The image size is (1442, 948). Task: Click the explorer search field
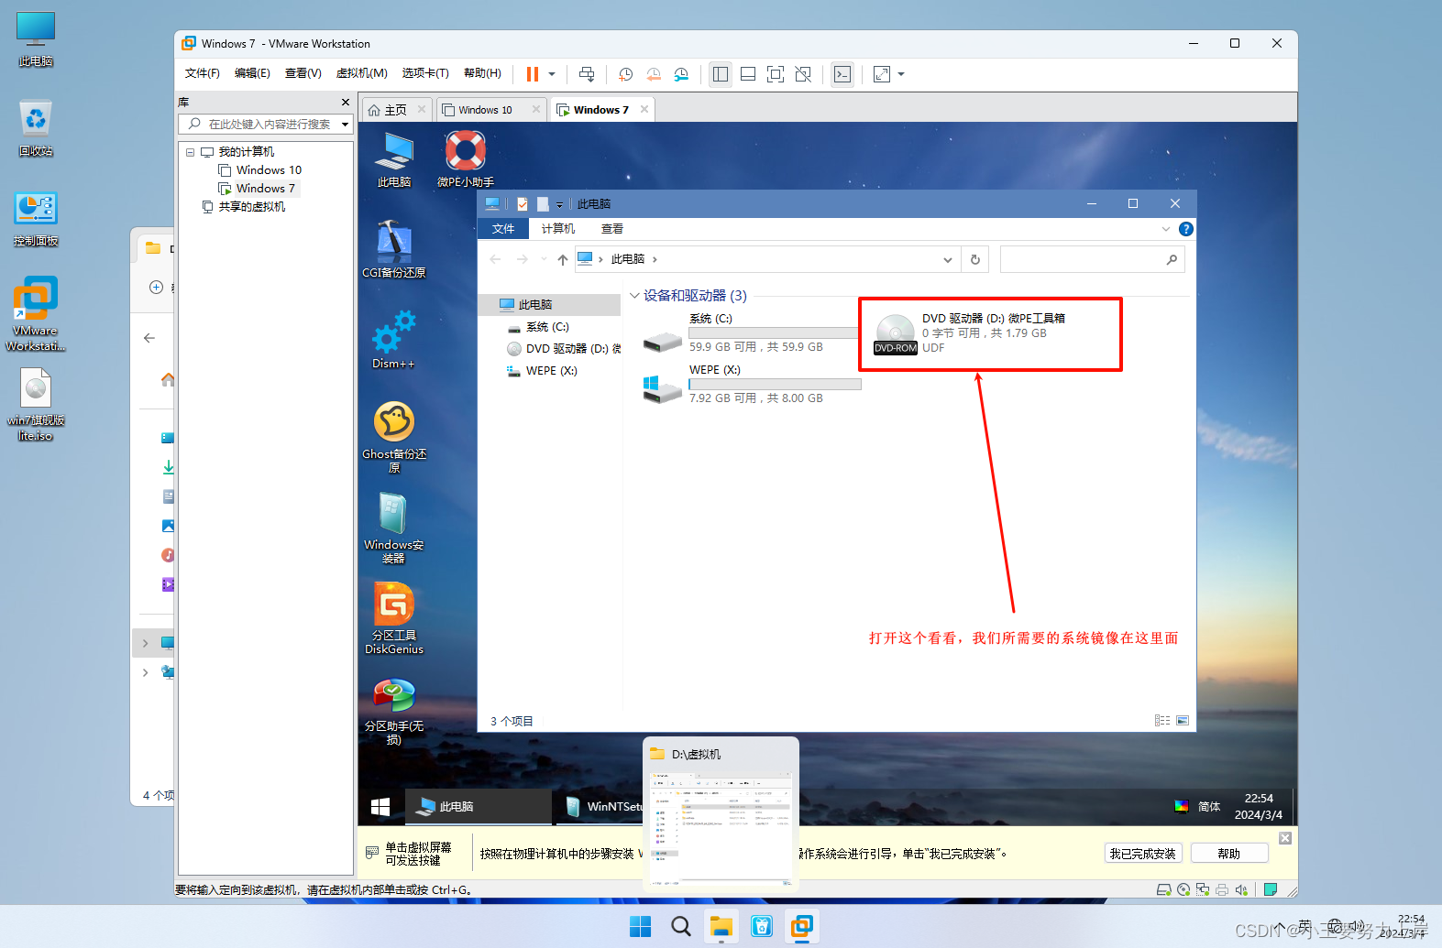point(1092,259)
